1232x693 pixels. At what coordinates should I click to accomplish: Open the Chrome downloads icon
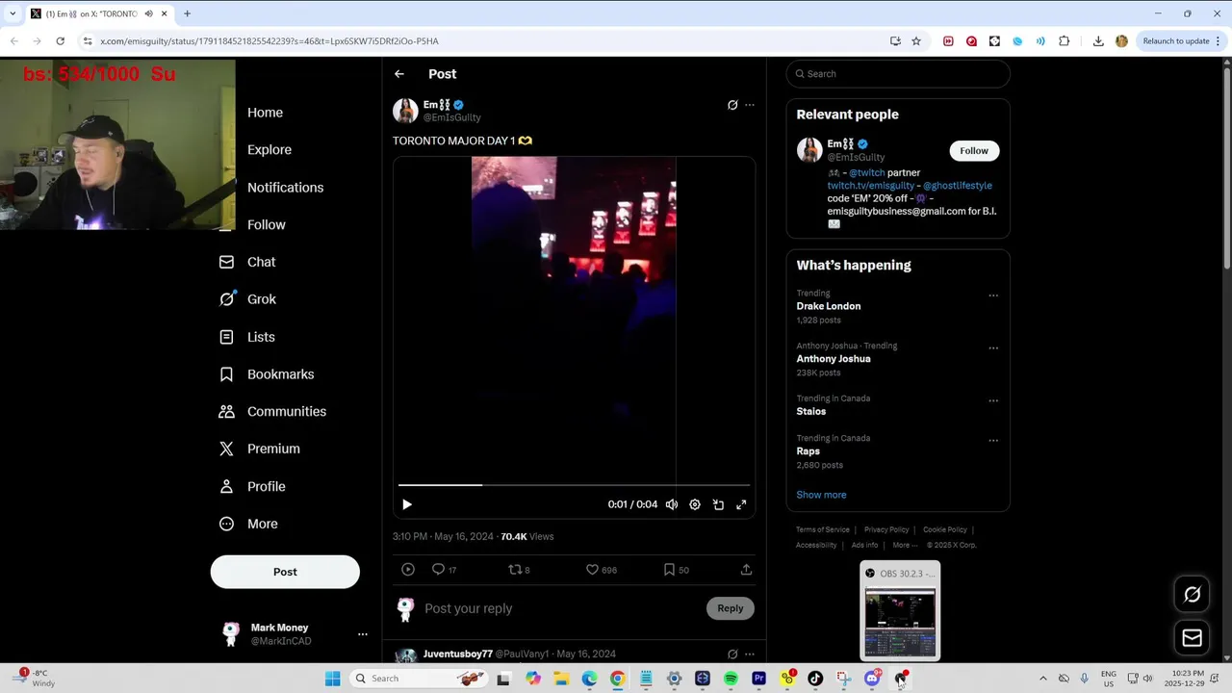1098,41
